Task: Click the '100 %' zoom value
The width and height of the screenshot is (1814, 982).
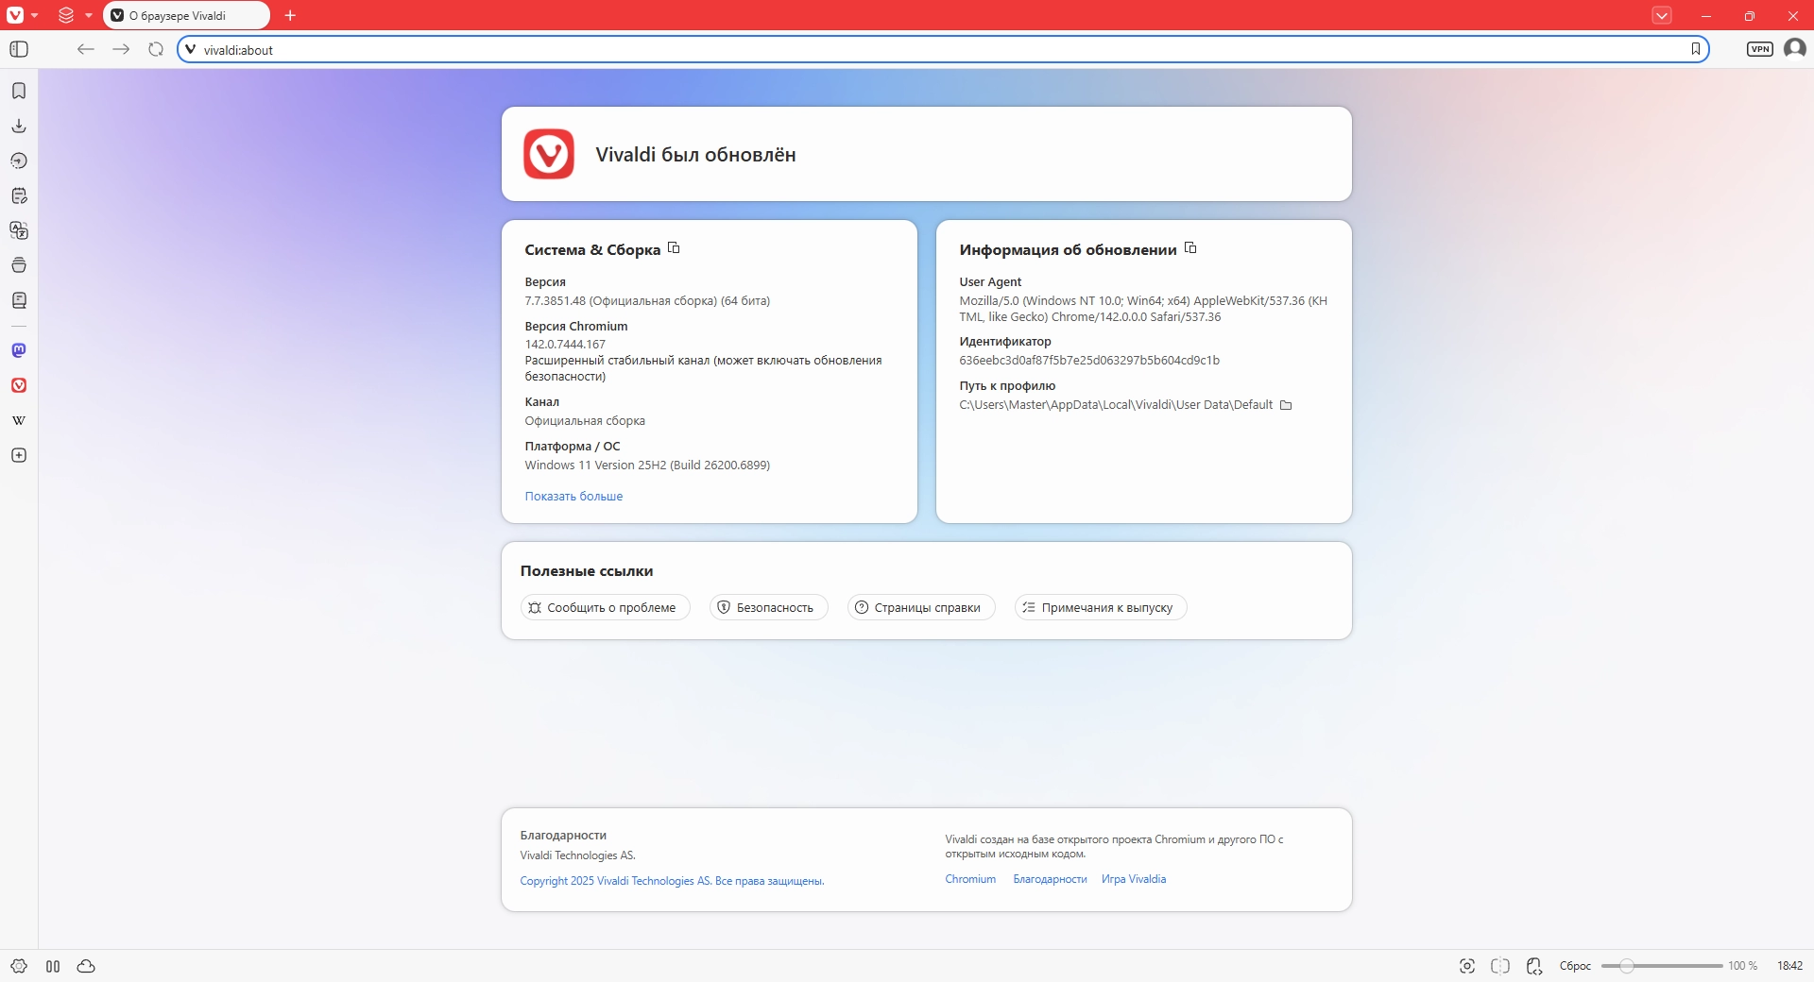Action: click(1743, 966)
